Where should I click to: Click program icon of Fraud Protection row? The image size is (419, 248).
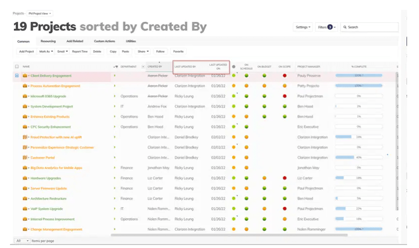pos(25,137)
